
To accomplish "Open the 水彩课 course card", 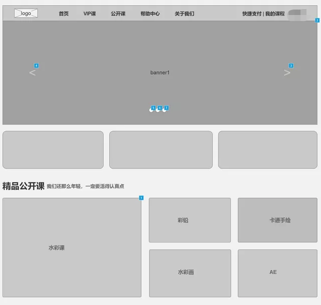I will [x=72, y=247].
